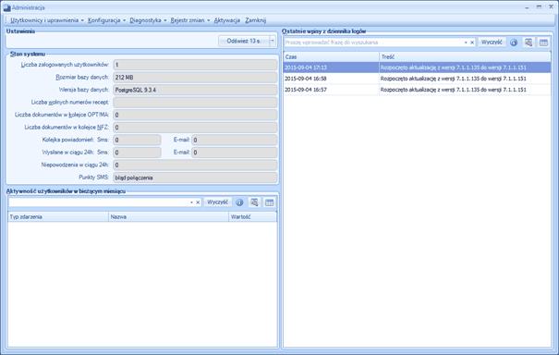Click Liczba dokumentów w kolejce NFZ field
The image size is (559, 355).
[x=195, y=128]
